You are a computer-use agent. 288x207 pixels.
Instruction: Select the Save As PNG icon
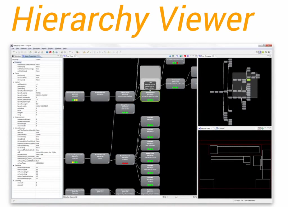coord(170,56)
